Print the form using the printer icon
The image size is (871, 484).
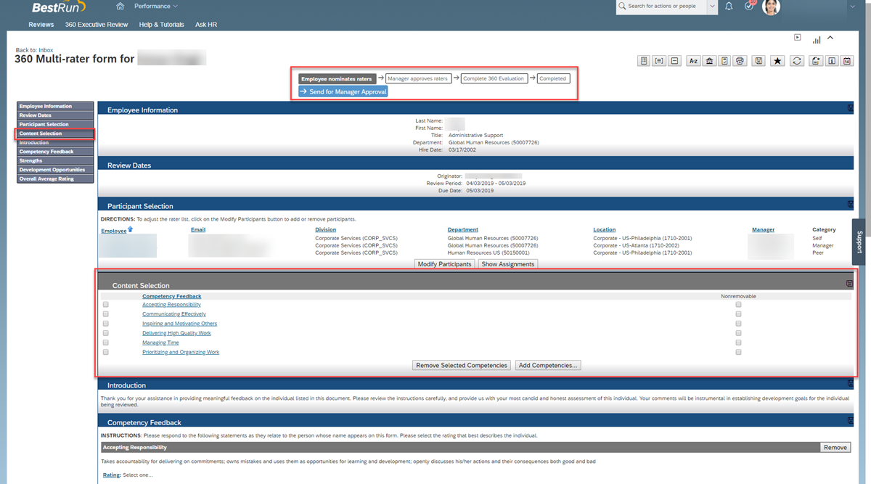tap(740, 61)
